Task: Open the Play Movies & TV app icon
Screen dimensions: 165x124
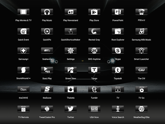Action: [x=24, y=12]
